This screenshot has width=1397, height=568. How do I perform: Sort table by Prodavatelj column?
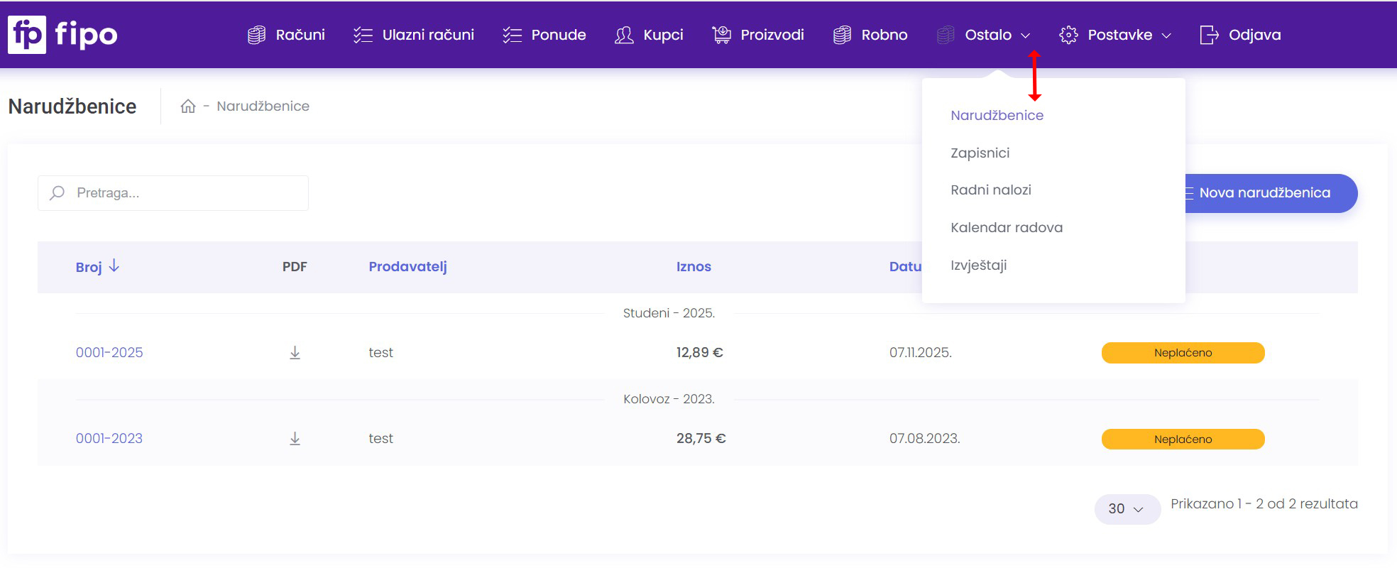pyautogui.click(x=407, y=267)
